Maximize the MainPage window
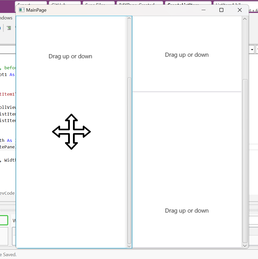This screenshot has width=258, height=259. point(221,10)
